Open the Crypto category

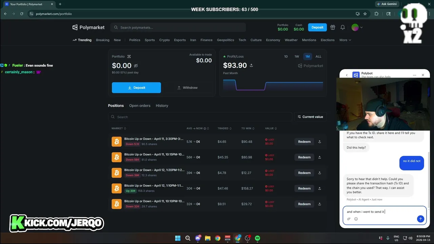pos(164,40)
